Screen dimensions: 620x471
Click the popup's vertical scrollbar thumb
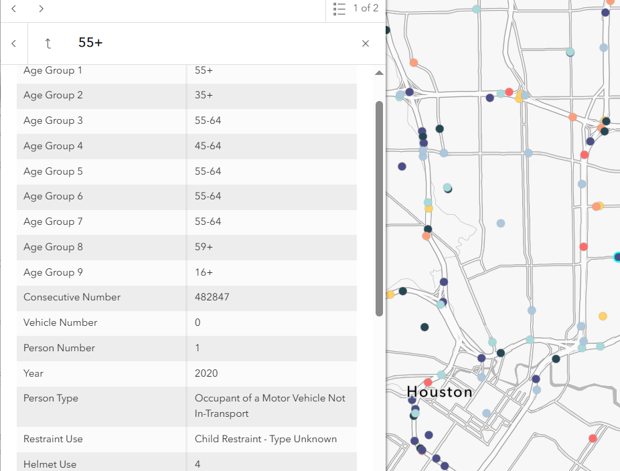379,207
